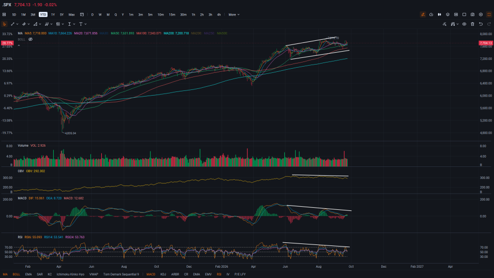This screenshot has height=278, width=494.
Task: Open the chart layout grid icon
Action: [x=4, y=14]
